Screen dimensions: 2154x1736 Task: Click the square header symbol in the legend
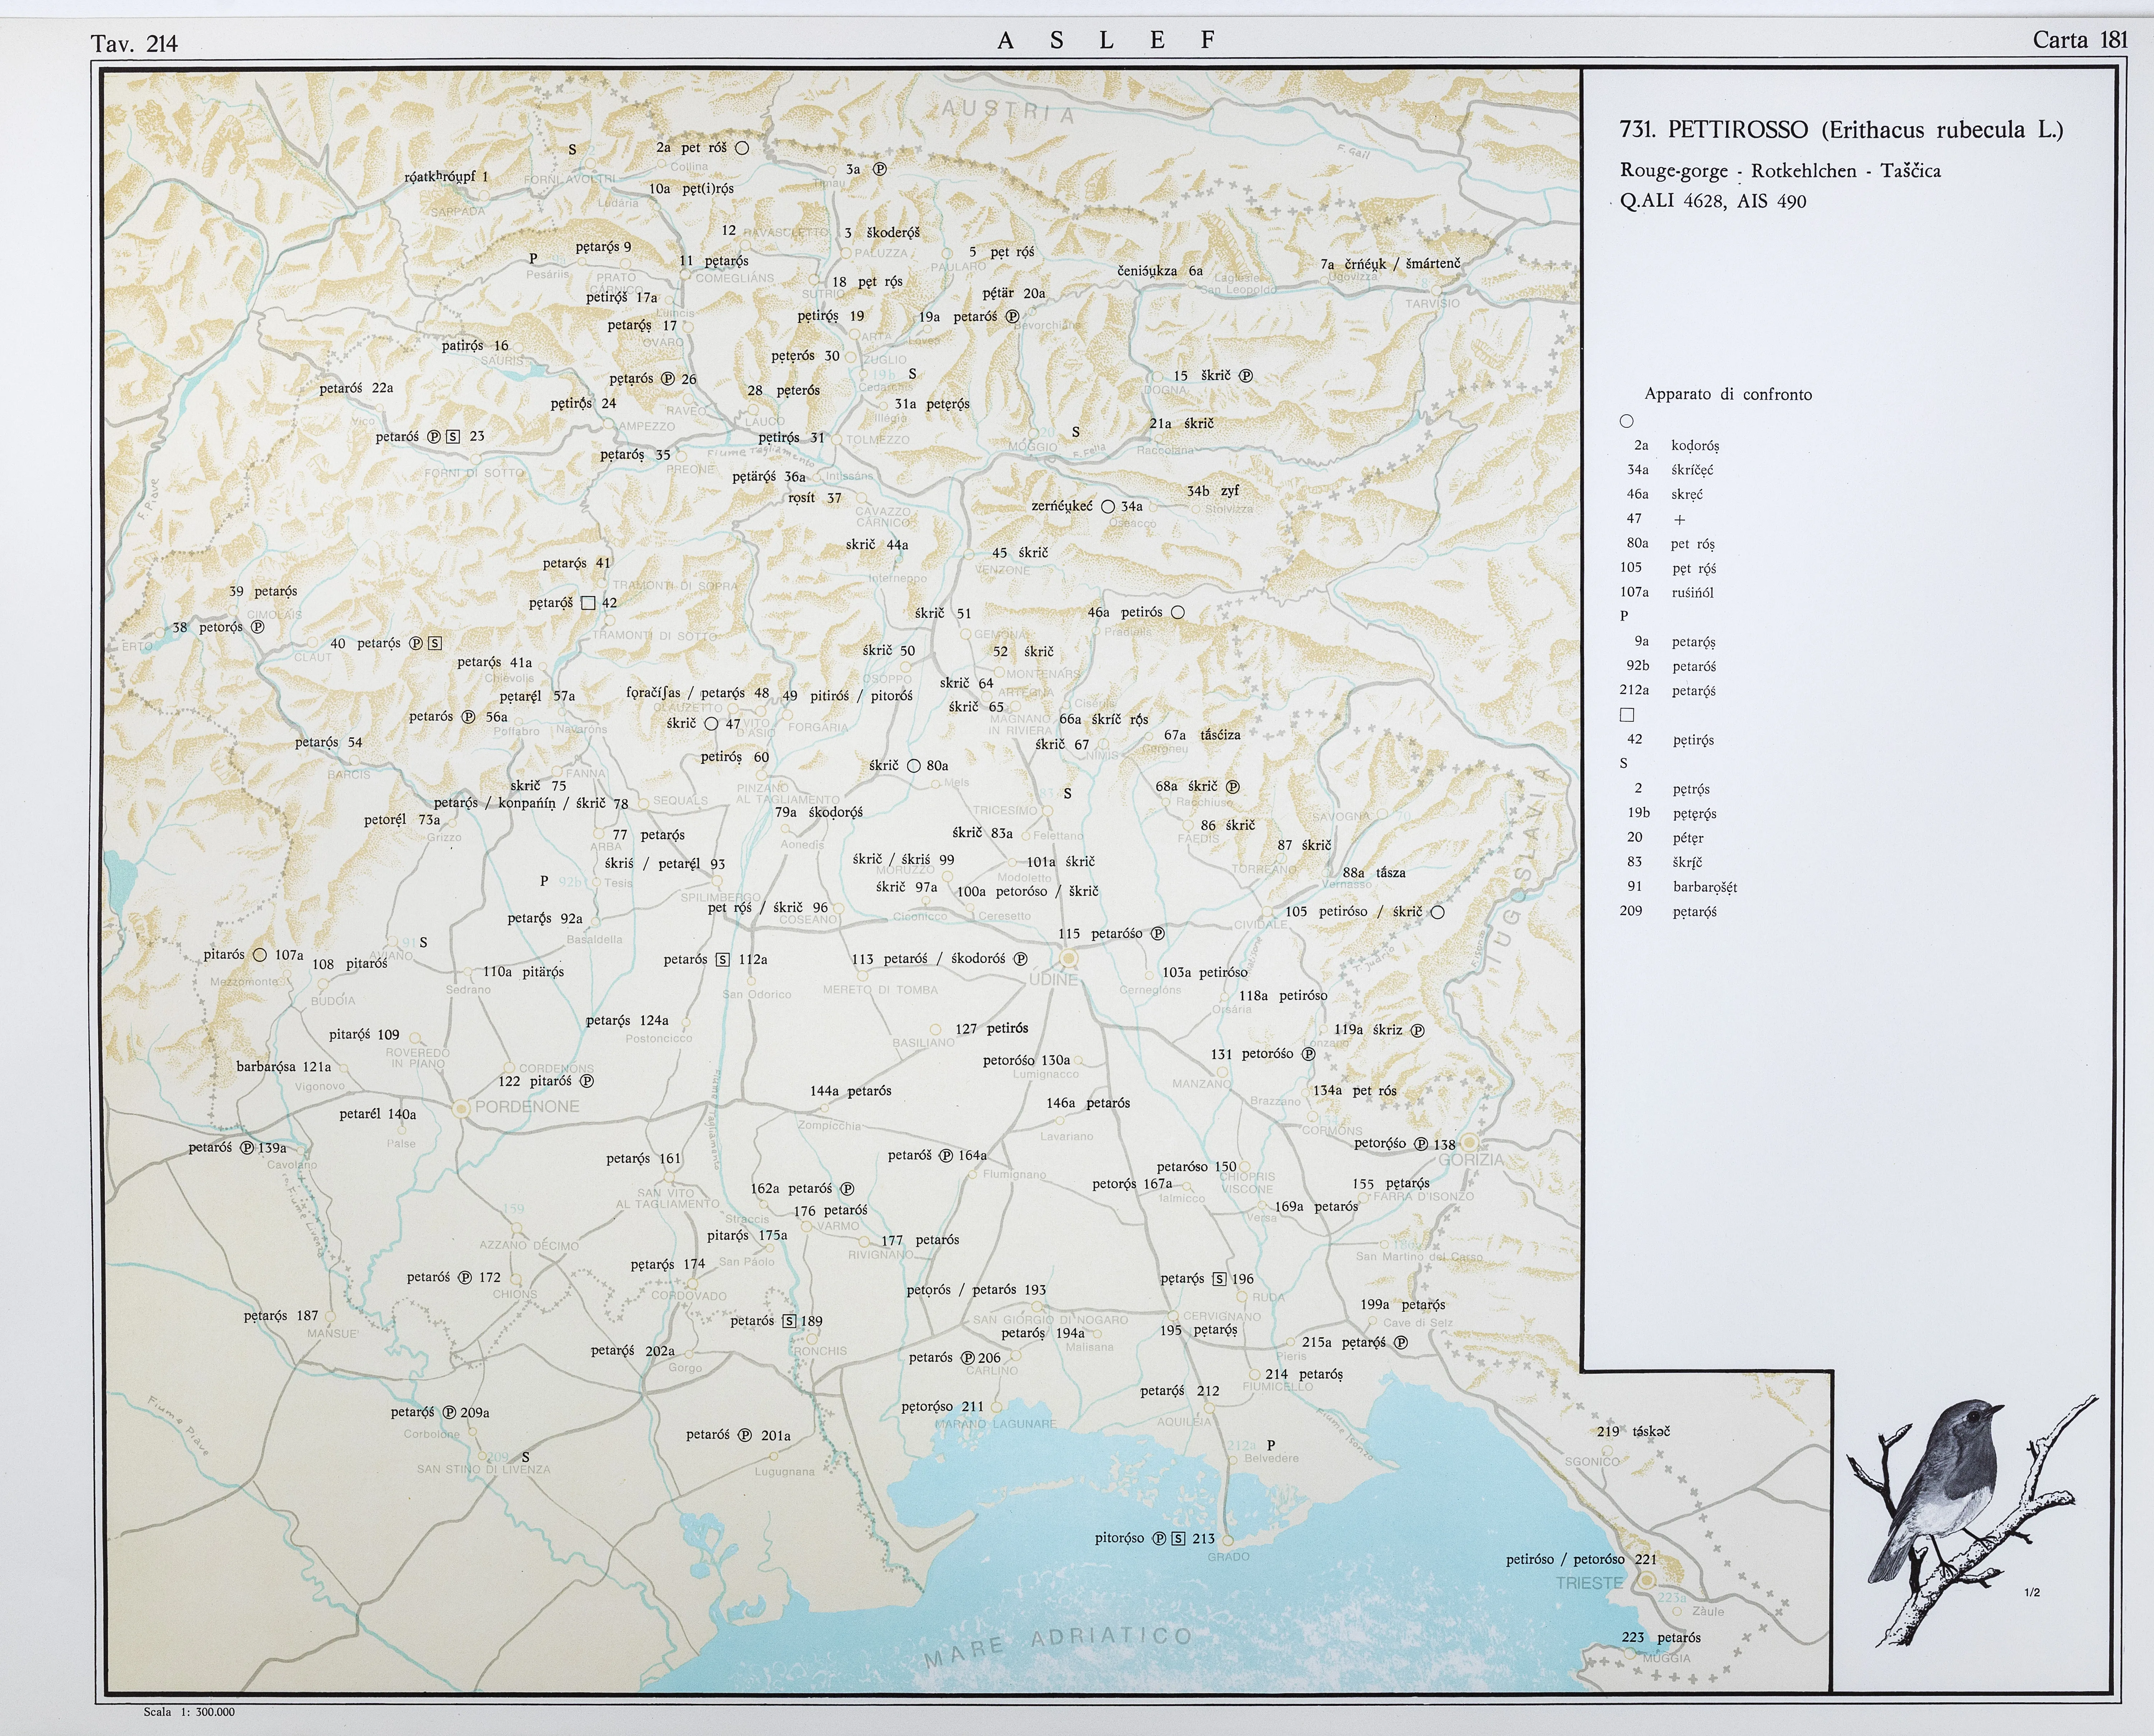tap(1627, 715)
